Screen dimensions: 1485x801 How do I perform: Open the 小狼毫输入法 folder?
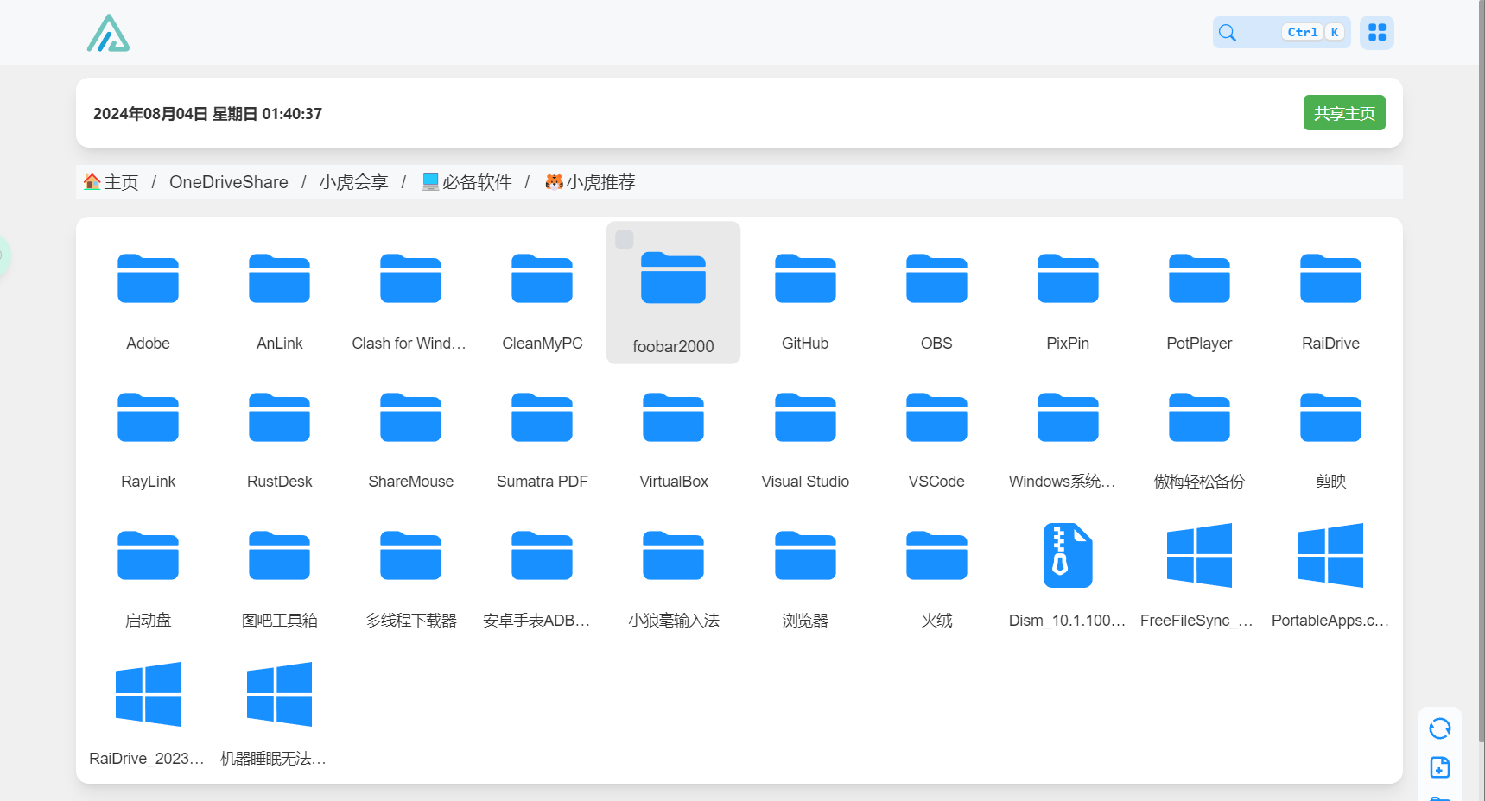click(673, 570)
